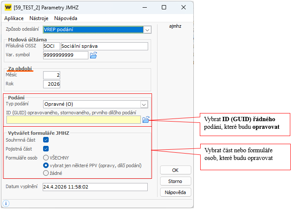Screen dimensions: 292x209
Task: Open the Aplikace menu
Action: pos(14,18)
